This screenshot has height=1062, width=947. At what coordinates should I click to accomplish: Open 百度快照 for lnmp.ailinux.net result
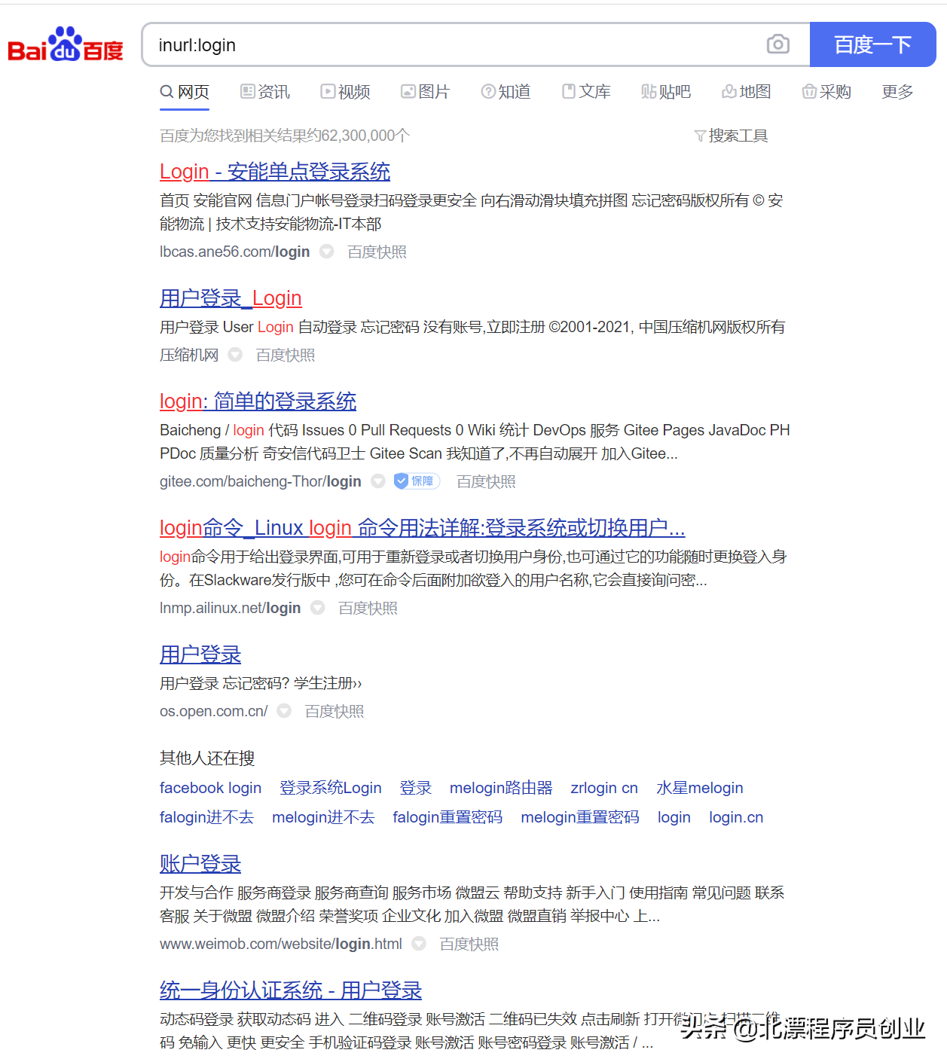point(368,608)
